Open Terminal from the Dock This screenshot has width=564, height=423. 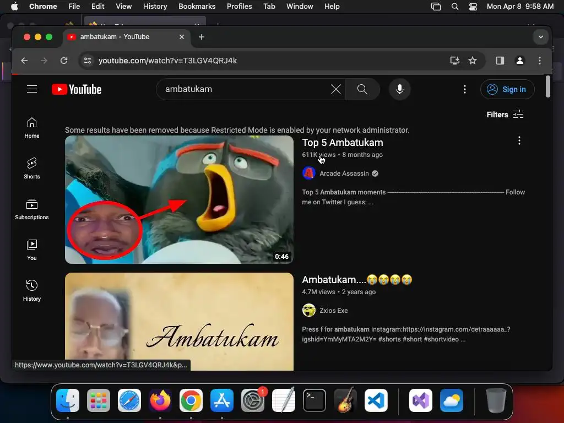click(x=314, y=400)
